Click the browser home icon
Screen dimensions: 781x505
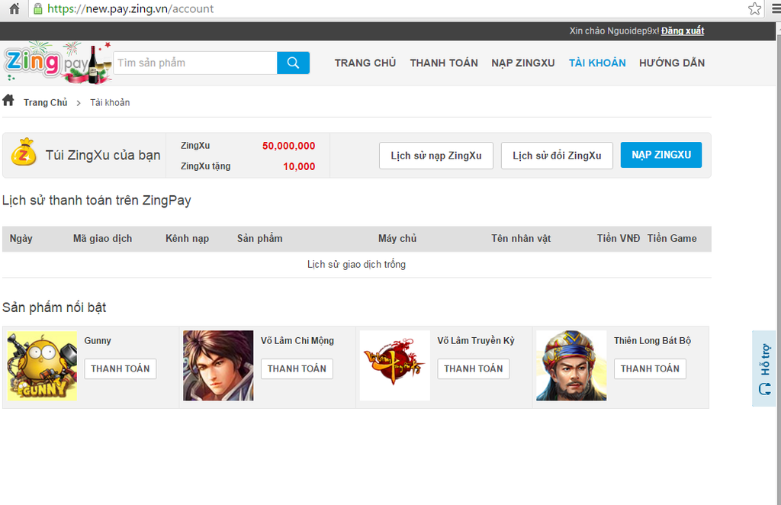click(x=14, y=8)
